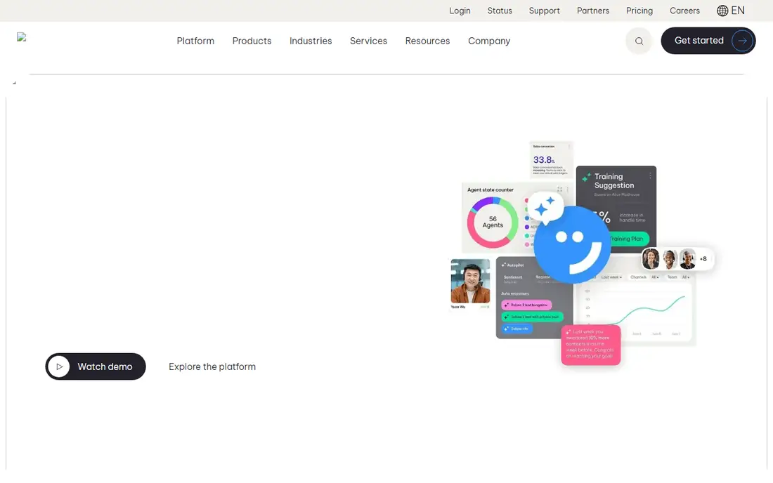Click the broken logo image in header

point(22,37)
